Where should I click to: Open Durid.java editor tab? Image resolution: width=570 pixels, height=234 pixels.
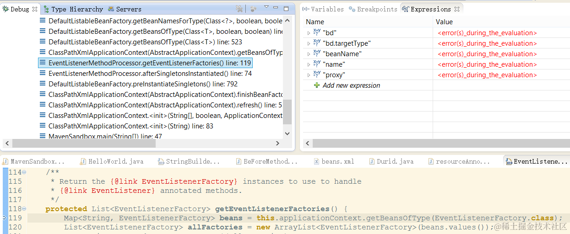[x=391, y=161]
